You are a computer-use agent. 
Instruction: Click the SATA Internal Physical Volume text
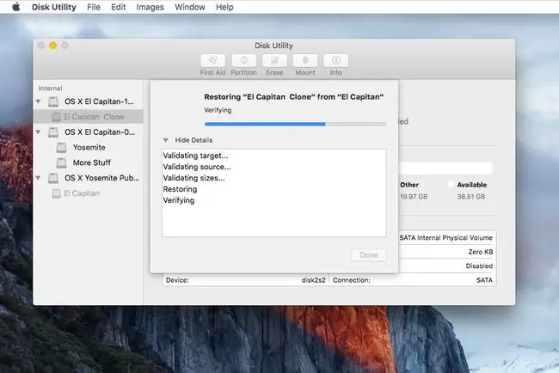[x=445, y=237]
